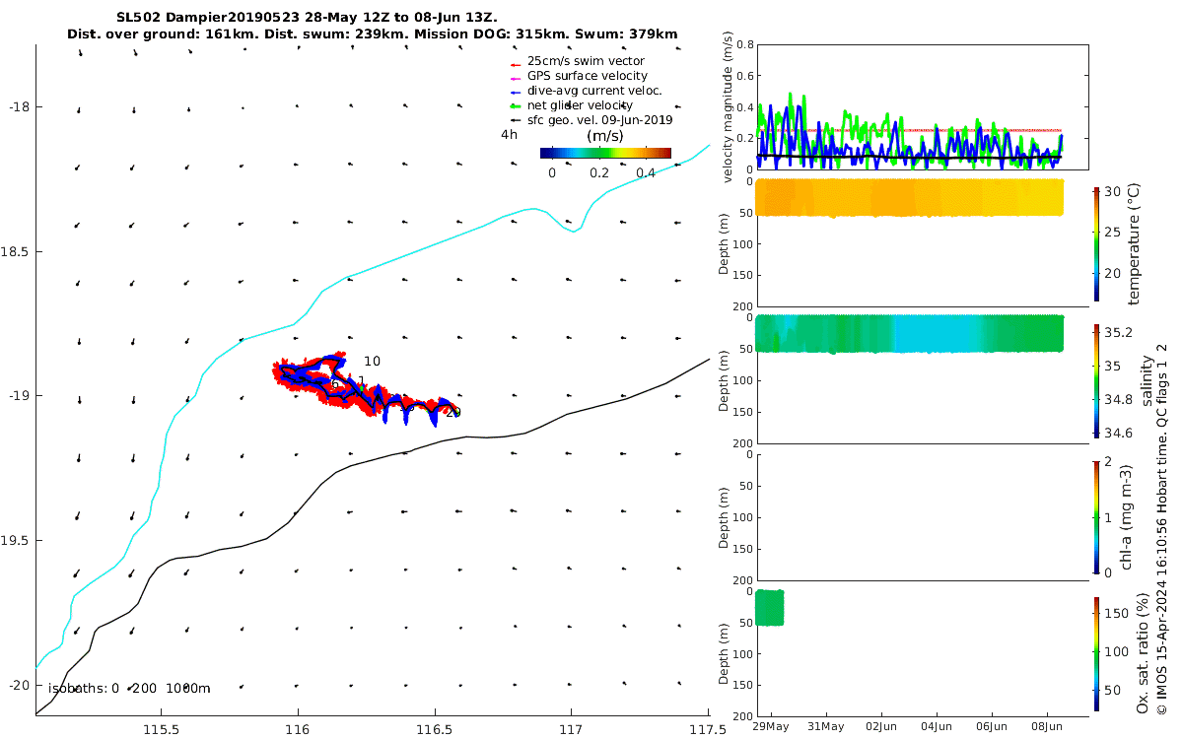Click the '115.5' longitude tick label
This screenshot has width=1183, height=739.
(161, 730)
